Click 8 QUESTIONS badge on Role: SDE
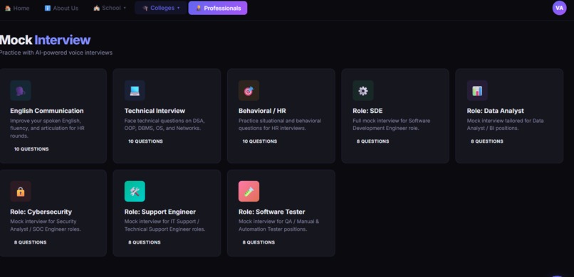Screen dimensions: 574x277 tap(373, 141)
